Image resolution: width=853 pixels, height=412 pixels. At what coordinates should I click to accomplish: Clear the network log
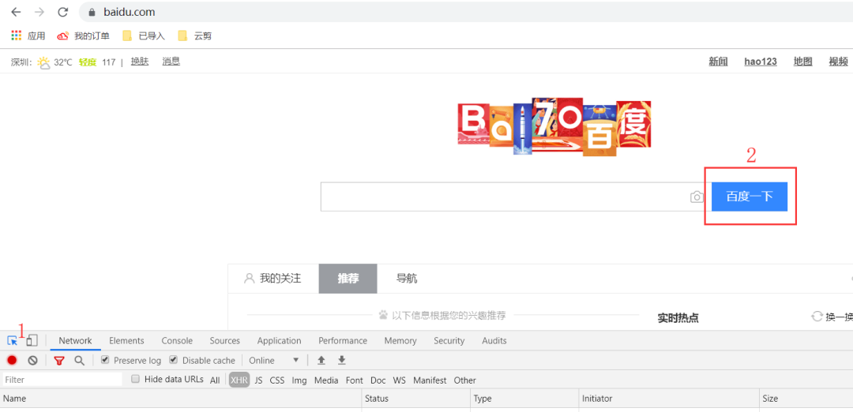coord(32,361)
